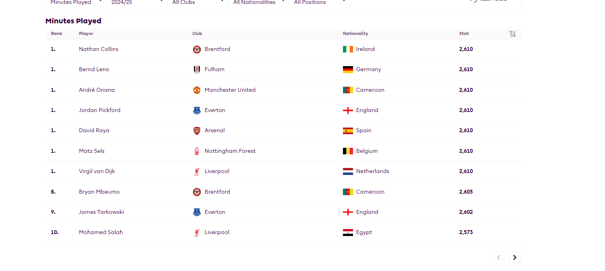Open the Minutes Played stat dropdown
The height and width of the screenshot is (271, 605).
pos(76,2)
